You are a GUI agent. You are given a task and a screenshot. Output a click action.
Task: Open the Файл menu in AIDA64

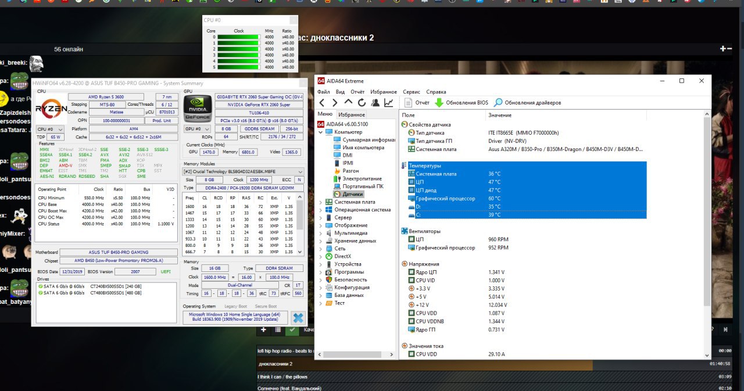point(324,92)
